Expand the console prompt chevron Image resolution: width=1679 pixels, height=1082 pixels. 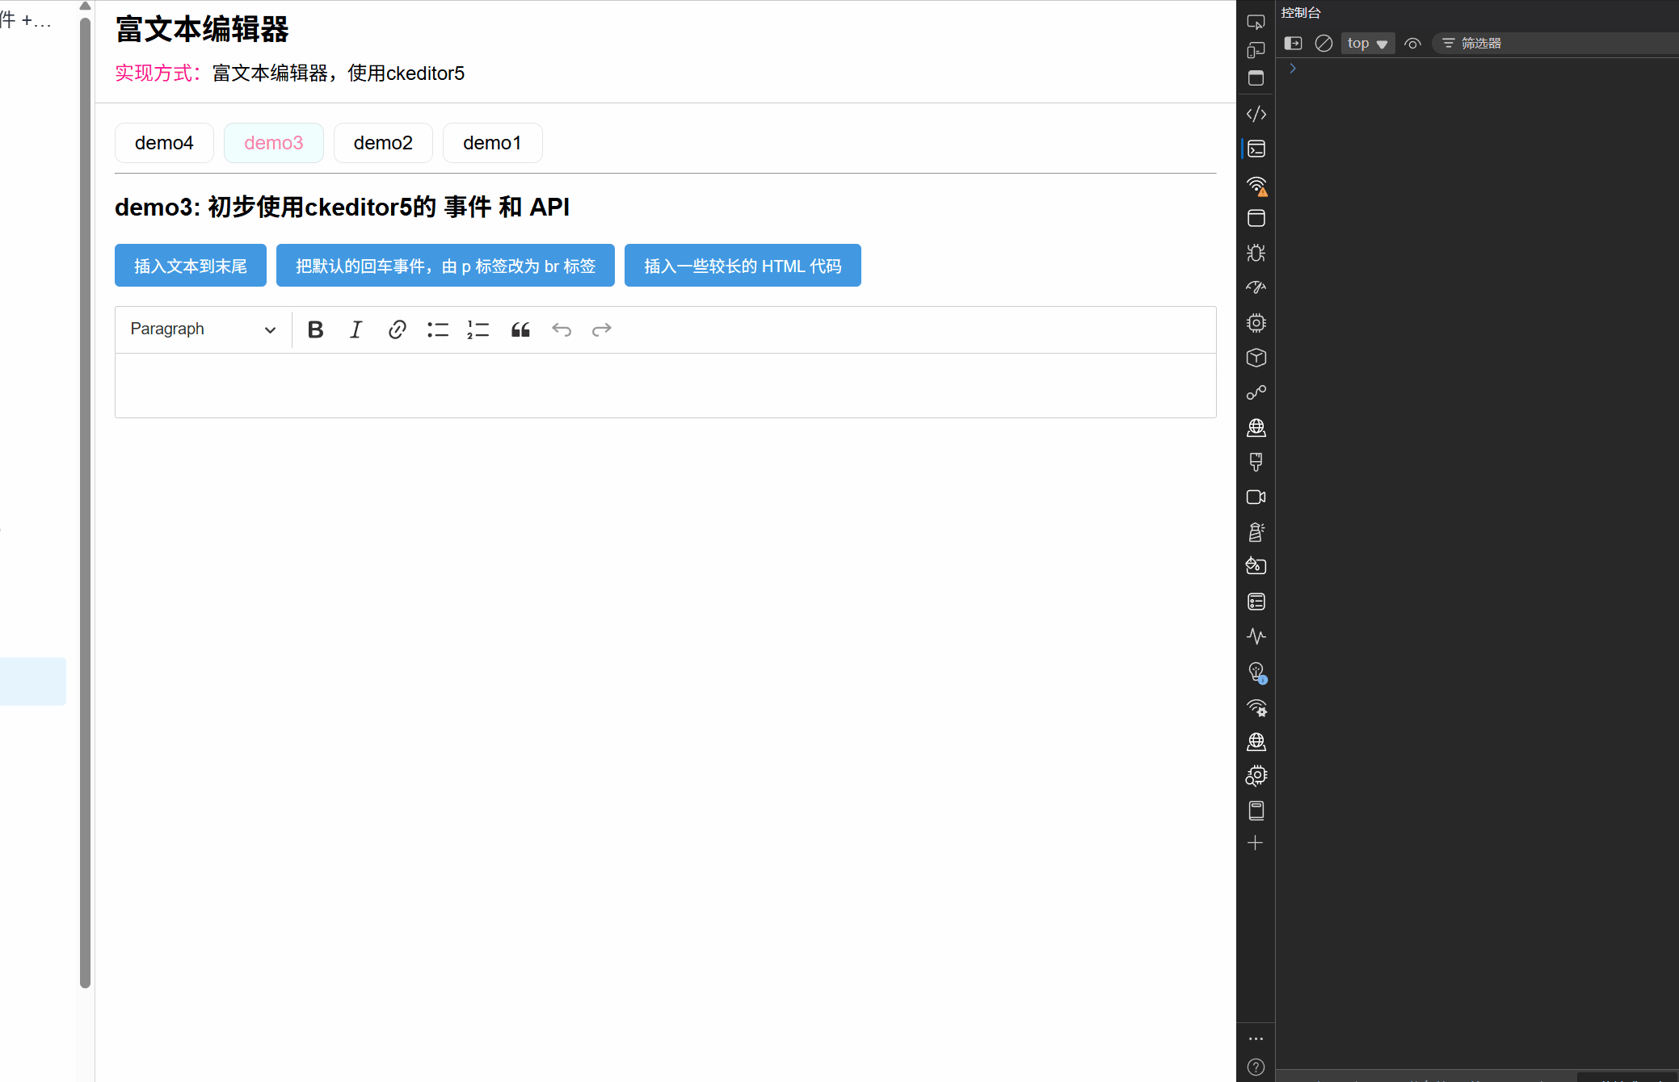point(1293,69)
